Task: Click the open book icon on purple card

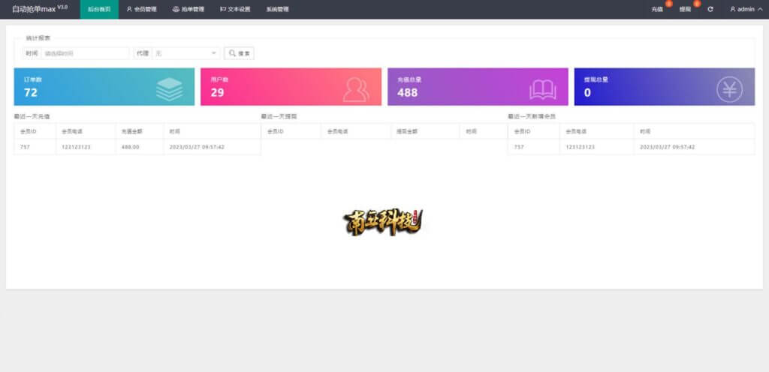Action: click(542, 89)
